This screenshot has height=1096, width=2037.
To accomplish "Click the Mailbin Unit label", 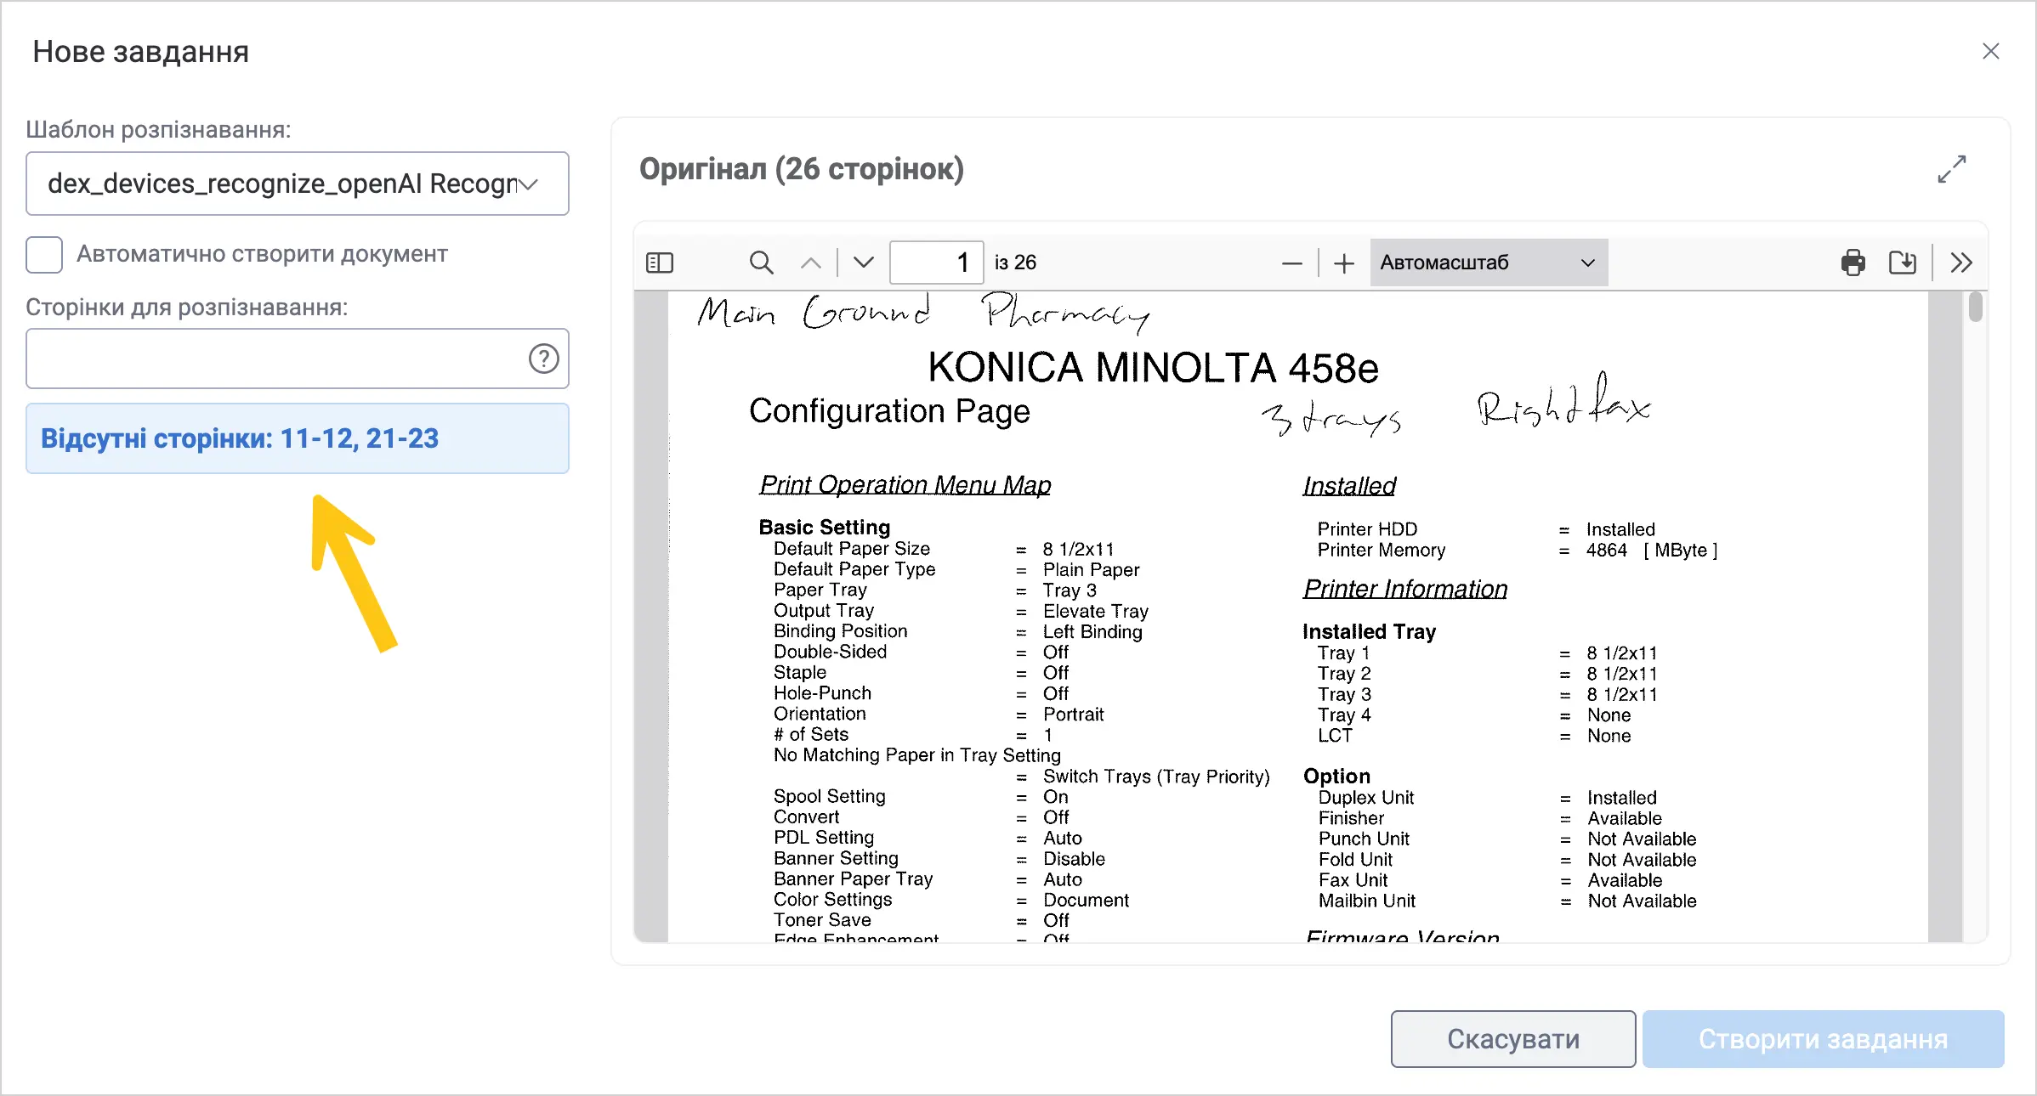I will (x=1367, y=901).
